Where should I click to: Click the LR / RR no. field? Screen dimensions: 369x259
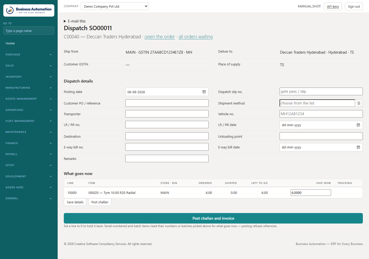(x=167, y=125)
